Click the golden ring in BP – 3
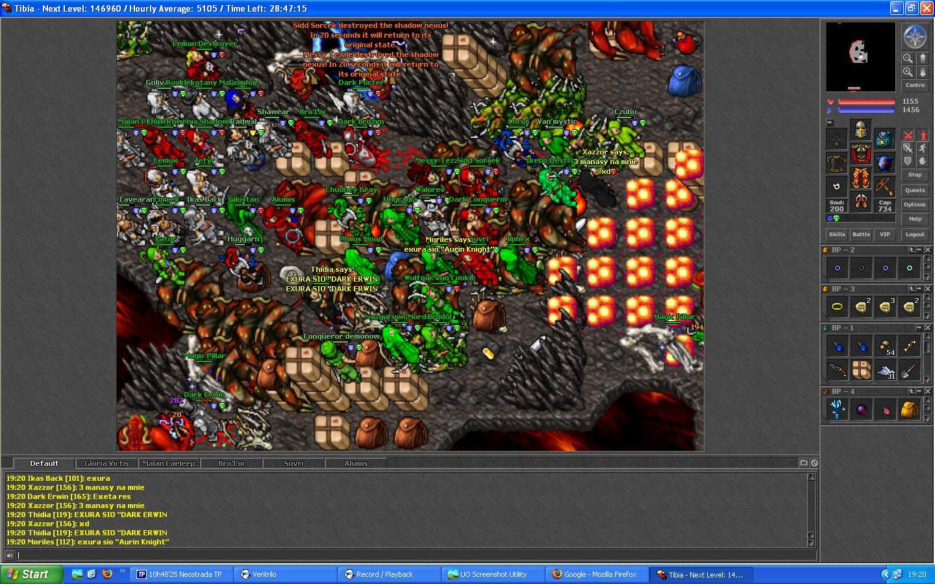The height and width of the screenshot is (584, 935). click(837, 307)
